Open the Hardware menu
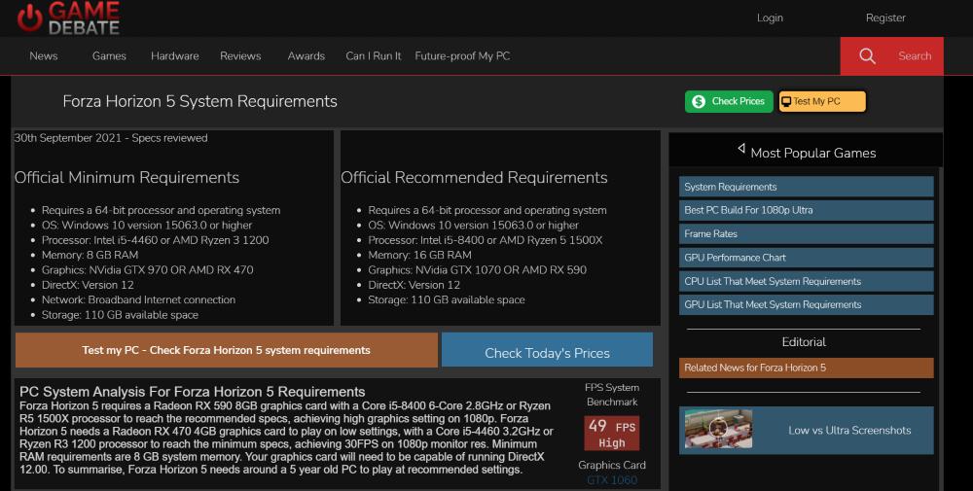 click(x=175, y=55)
